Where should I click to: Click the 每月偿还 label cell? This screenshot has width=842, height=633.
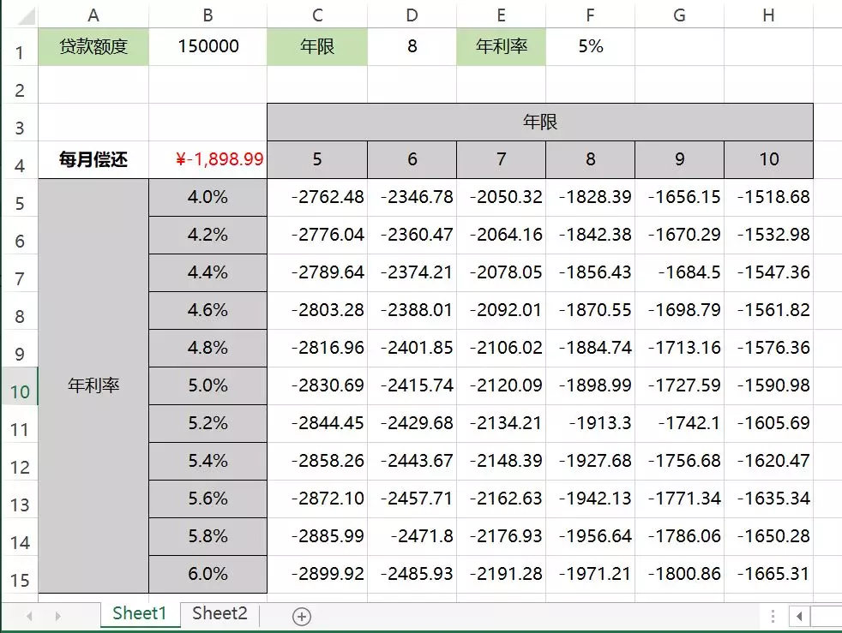(x=93, y=160)
